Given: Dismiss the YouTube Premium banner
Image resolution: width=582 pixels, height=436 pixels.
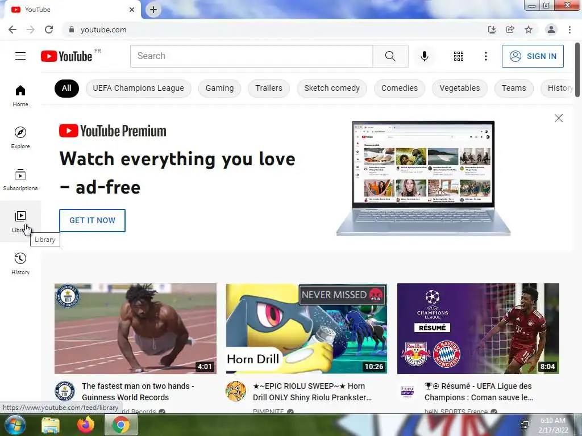Looking at the screenshot, I should [x=558, y=118].
